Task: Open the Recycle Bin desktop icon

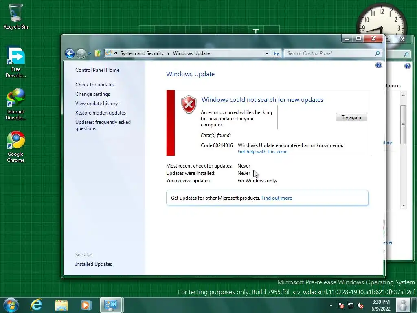Action: (15, 16)
